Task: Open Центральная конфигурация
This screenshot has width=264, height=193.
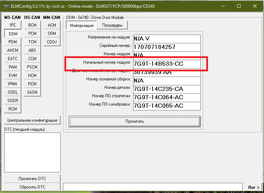Action: coord(32,120)
